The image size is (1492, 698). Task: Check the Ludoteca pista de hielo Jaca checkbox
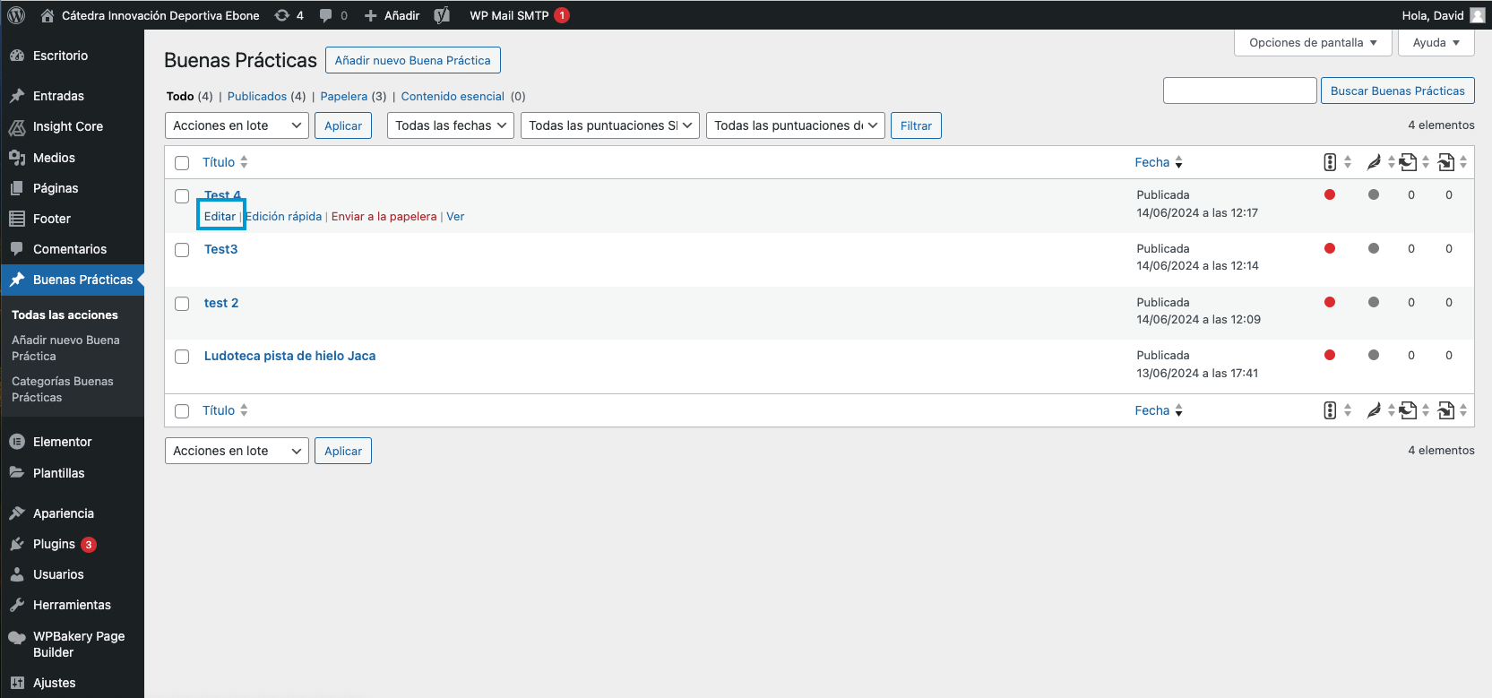pos(182,357)
